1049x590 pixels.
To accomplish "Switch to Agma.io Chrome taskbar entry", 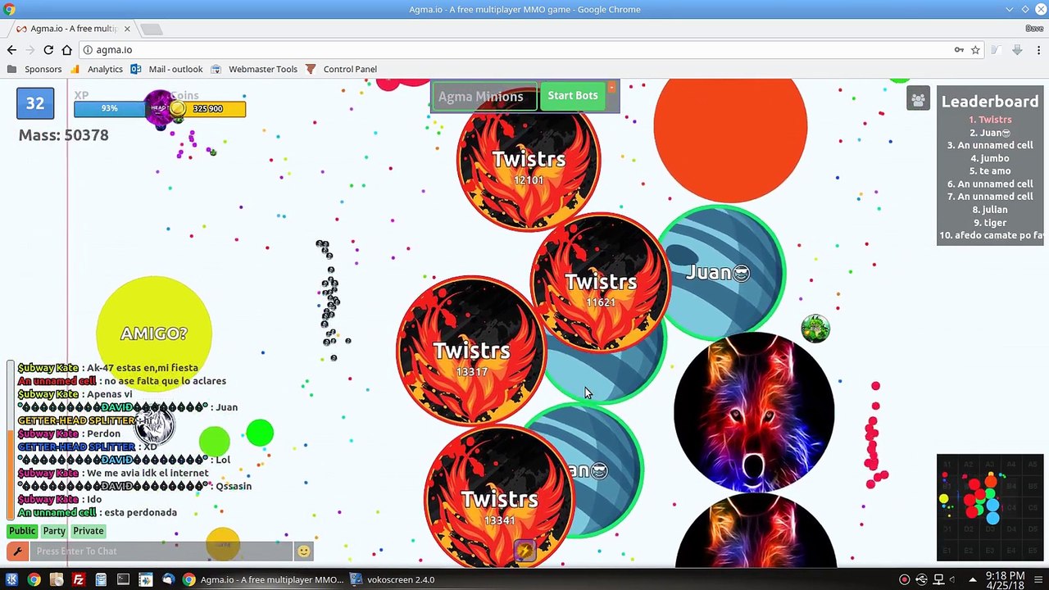I will pos(263,579).
